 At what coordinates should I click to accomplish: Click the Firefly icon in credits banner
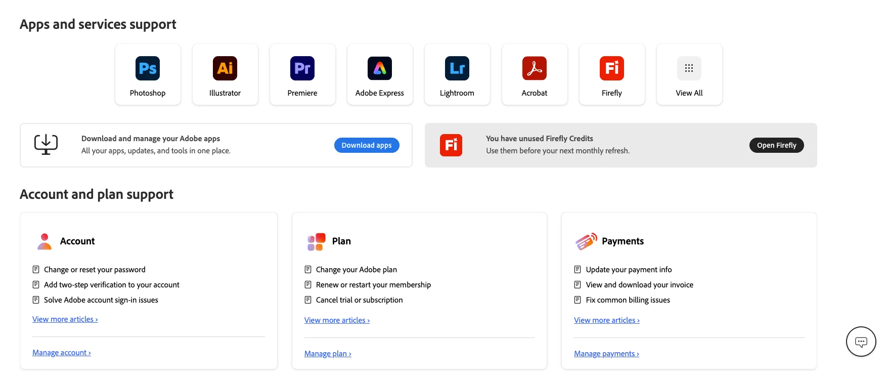(451, 145)
